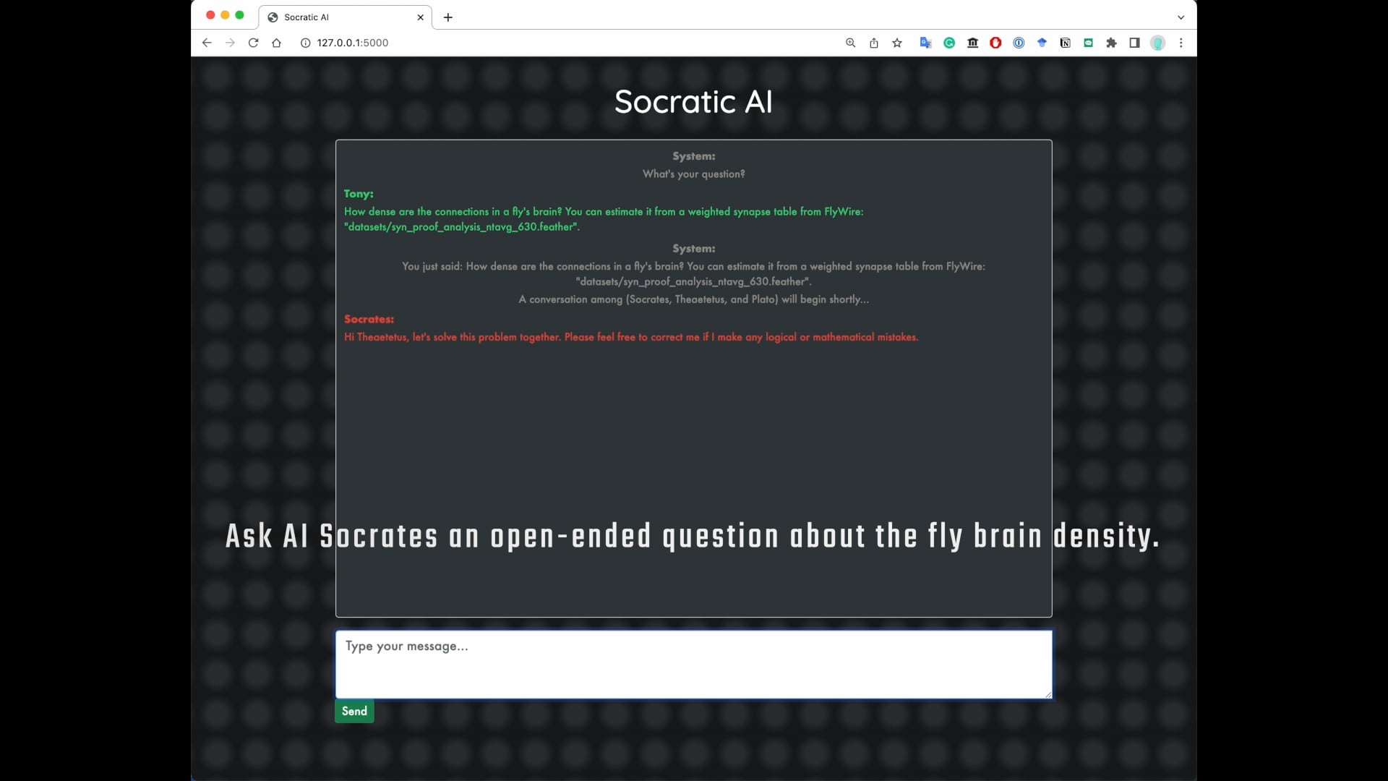Toggle the green chat extension
The height and width of the screenshot is (781, 1388).
1088,43
